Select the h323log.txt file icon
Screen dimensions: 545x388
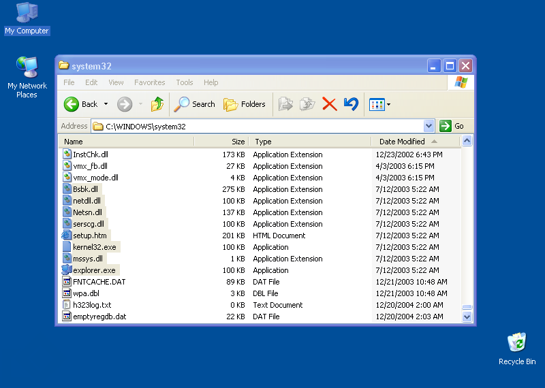pos(67,305)
